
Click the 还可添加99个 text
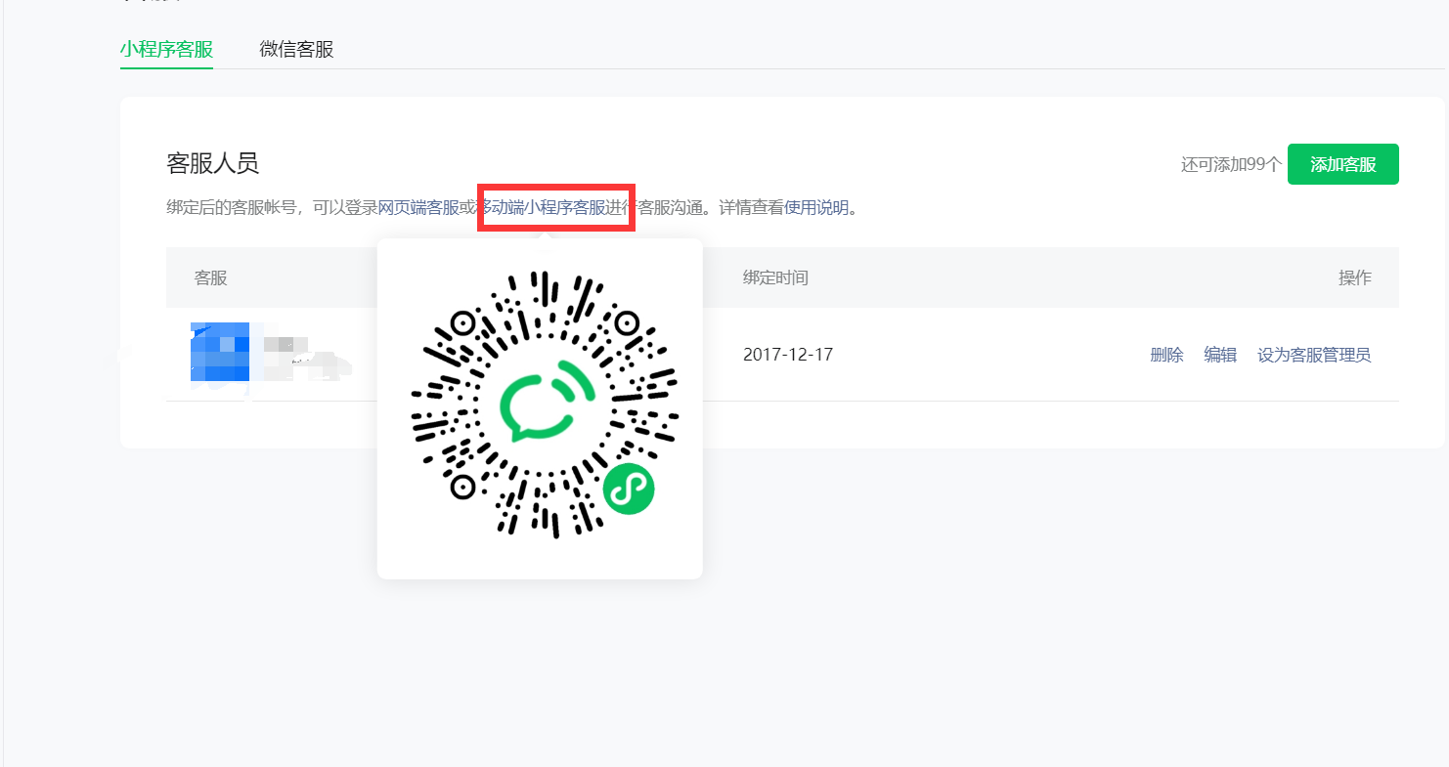pos(1230,164)
